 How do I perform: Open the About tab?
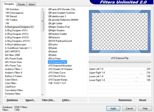(x=32, y=4)
